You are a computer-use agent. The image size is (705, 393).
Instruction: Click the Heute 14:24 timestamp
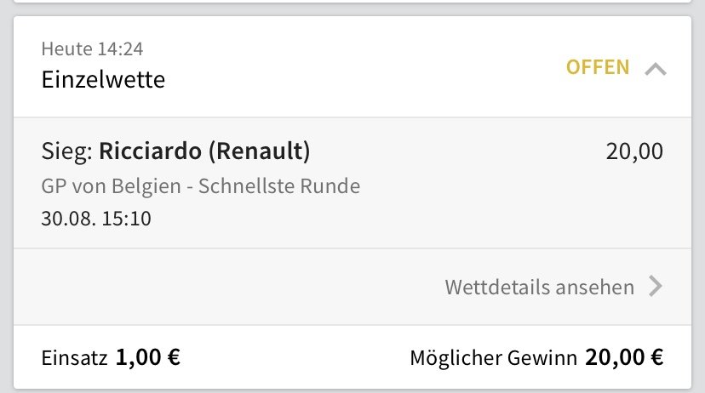tap(92, 48)
